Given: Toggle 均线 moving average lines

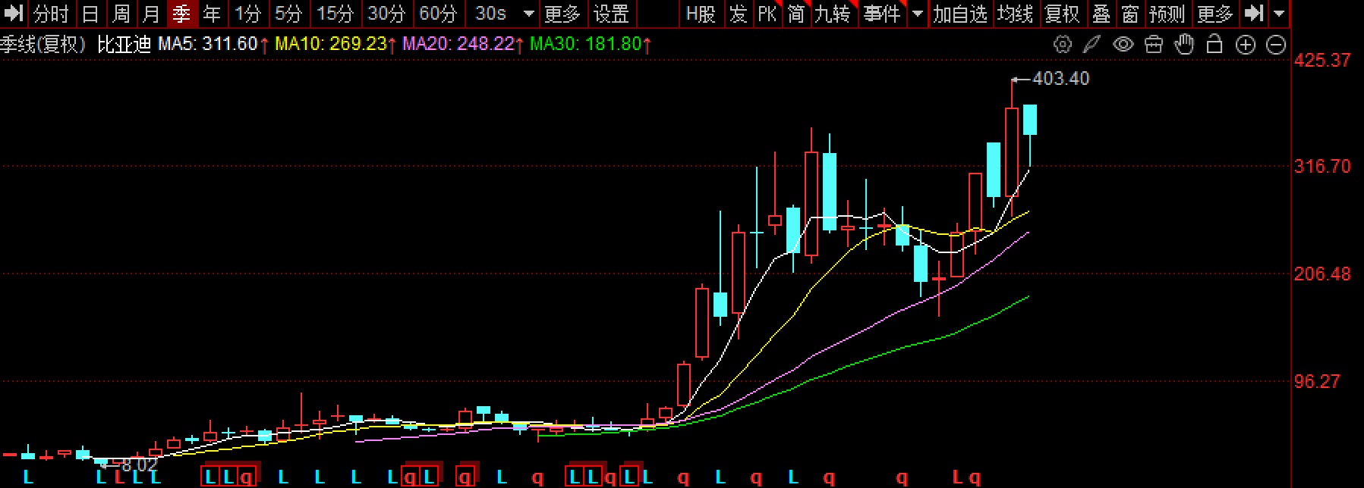Looking at the screenshot, I should coord(1015,14).
